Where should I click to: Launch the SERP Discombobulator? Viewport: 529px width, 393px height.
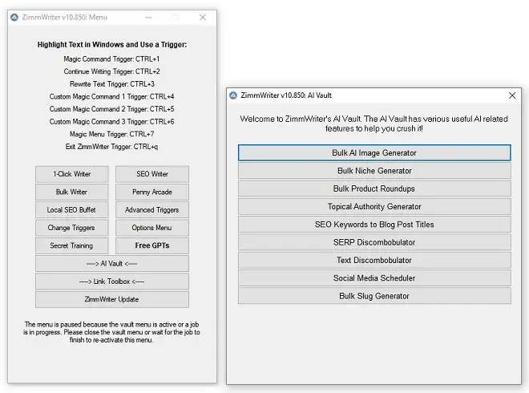tap(374, 242)
